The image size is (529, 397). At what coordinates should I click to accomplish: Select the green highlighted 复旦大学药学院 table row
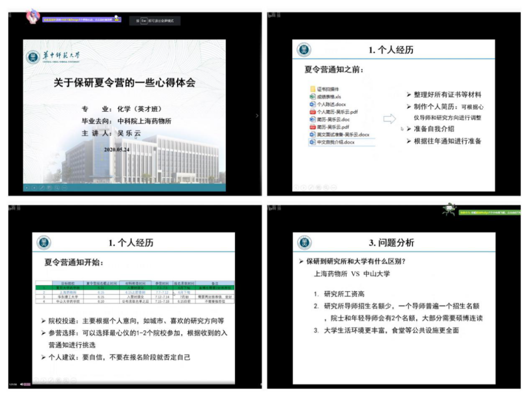pyautogui.click(x=134, y=287)
